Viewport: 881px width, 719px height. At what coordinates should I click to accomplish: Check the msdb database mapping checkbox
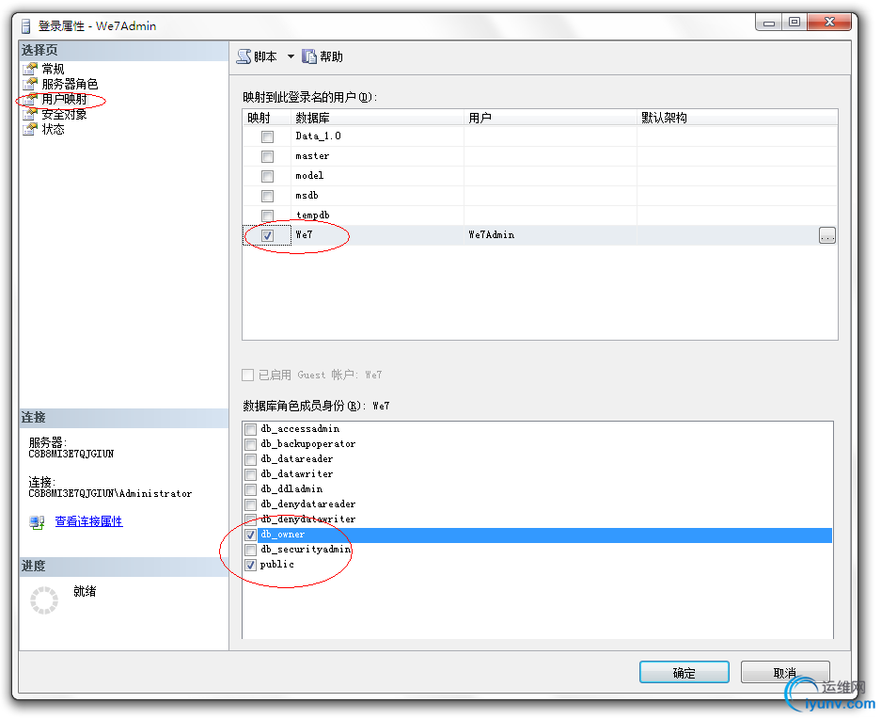(x=267, y=196)
